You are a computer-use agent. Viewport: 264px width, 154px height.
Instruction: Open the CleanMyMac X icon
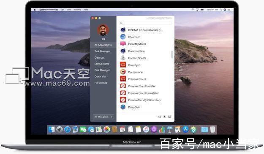pos(123,44)
